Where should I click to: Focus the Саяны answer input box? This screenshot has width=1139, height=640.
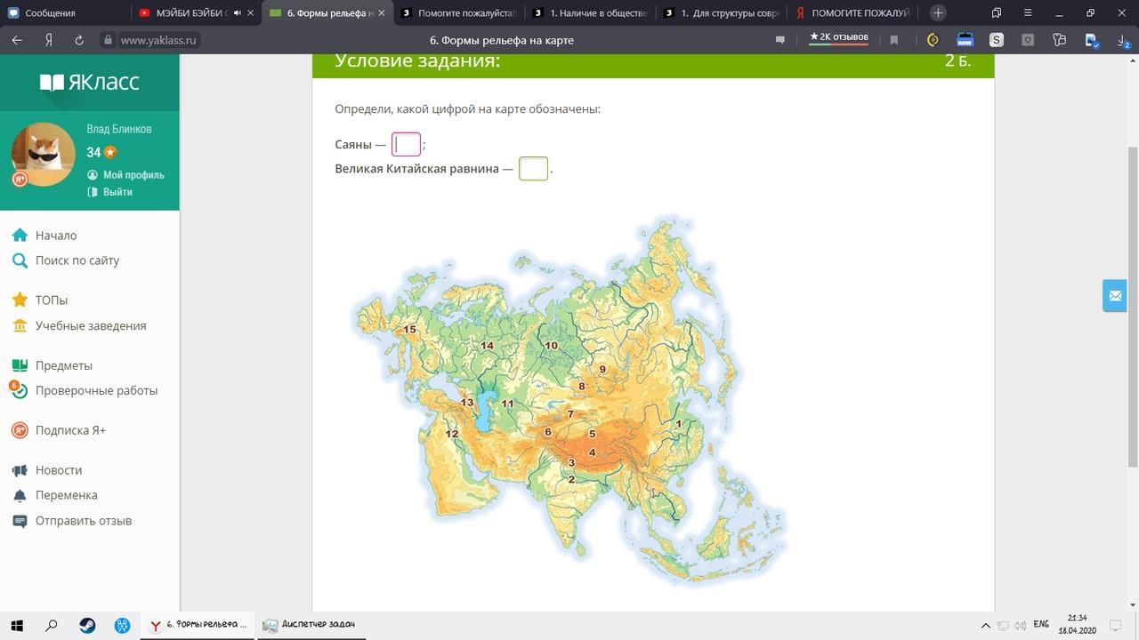[406, 144]
